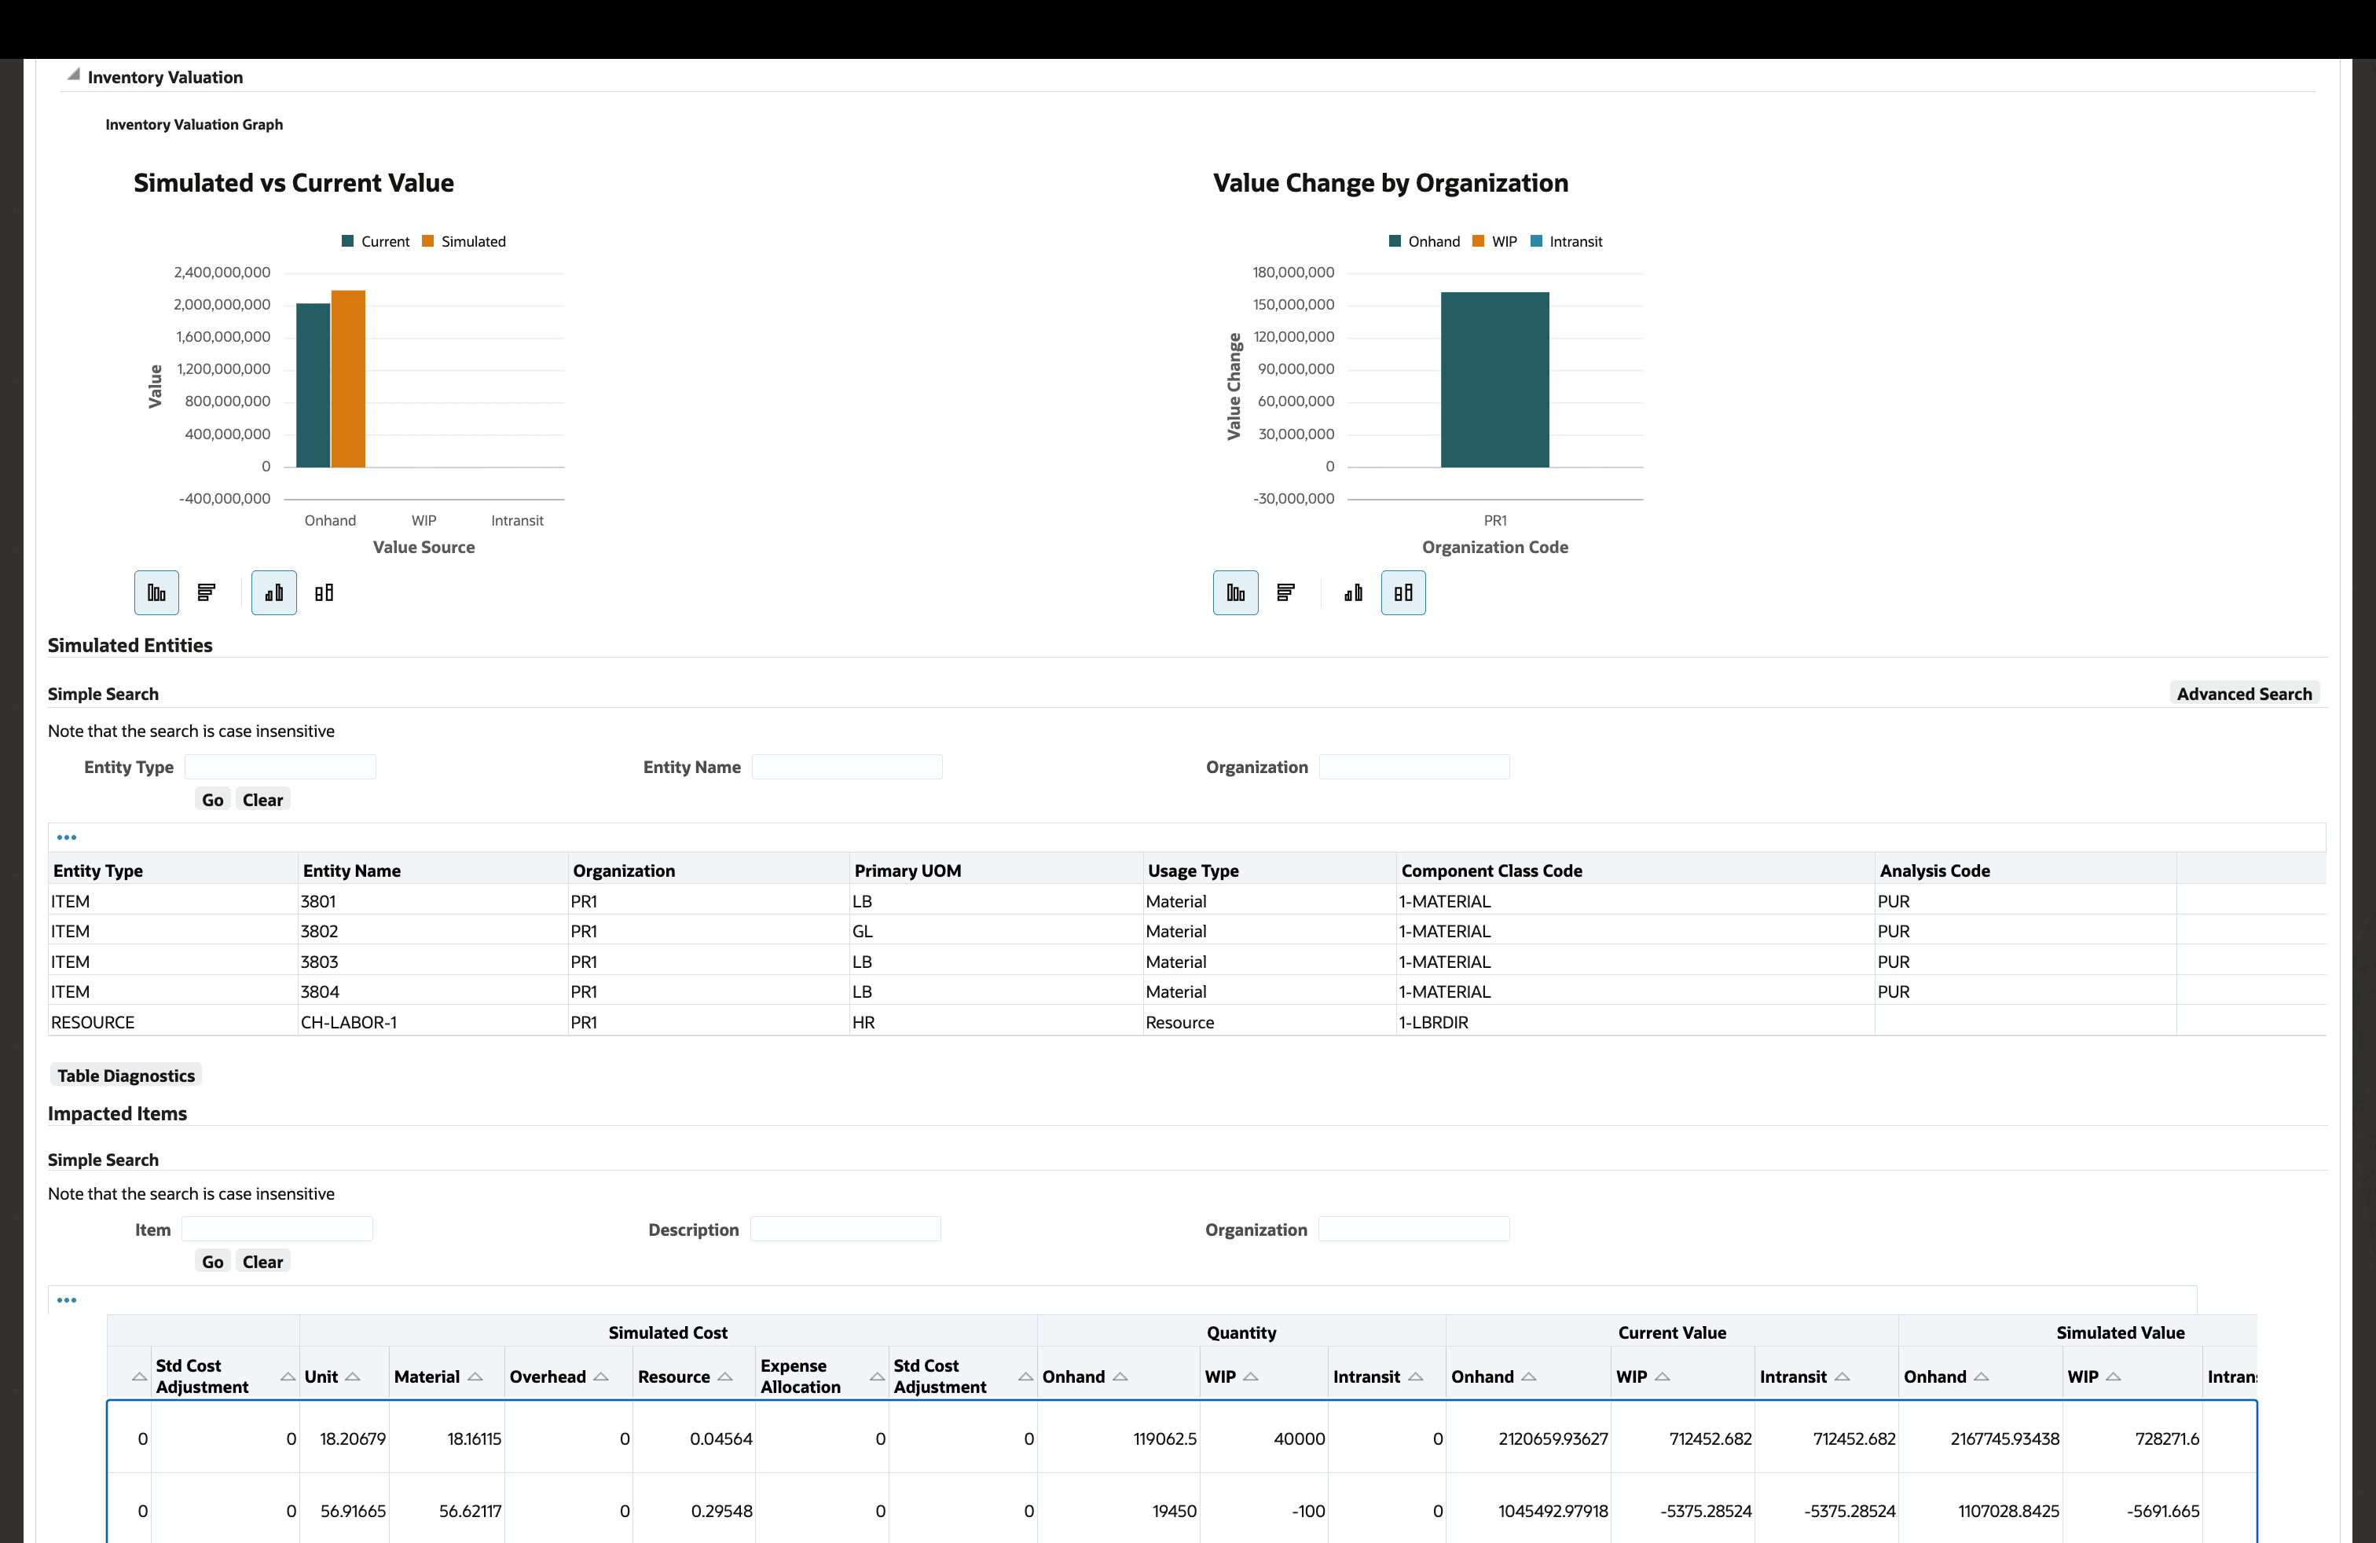Click inside the Entity Name input field
Screen dimensions: 2376x1543
[846, 767]
